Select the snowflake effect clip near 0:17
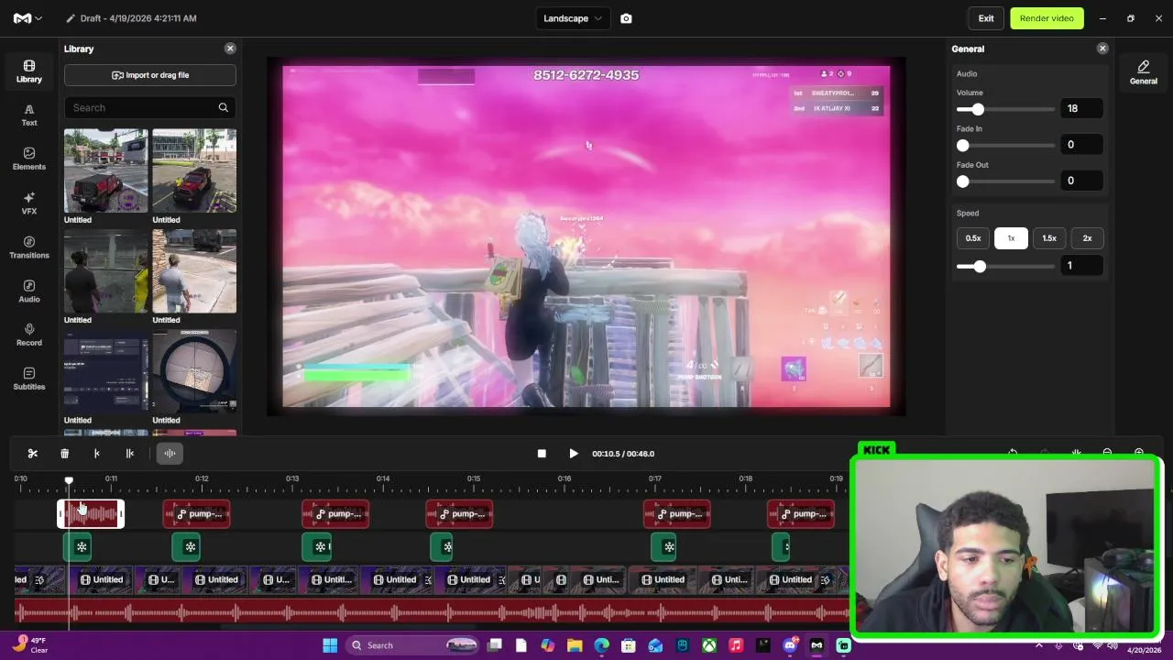The image size is (1173, 660). pos(663,547)
